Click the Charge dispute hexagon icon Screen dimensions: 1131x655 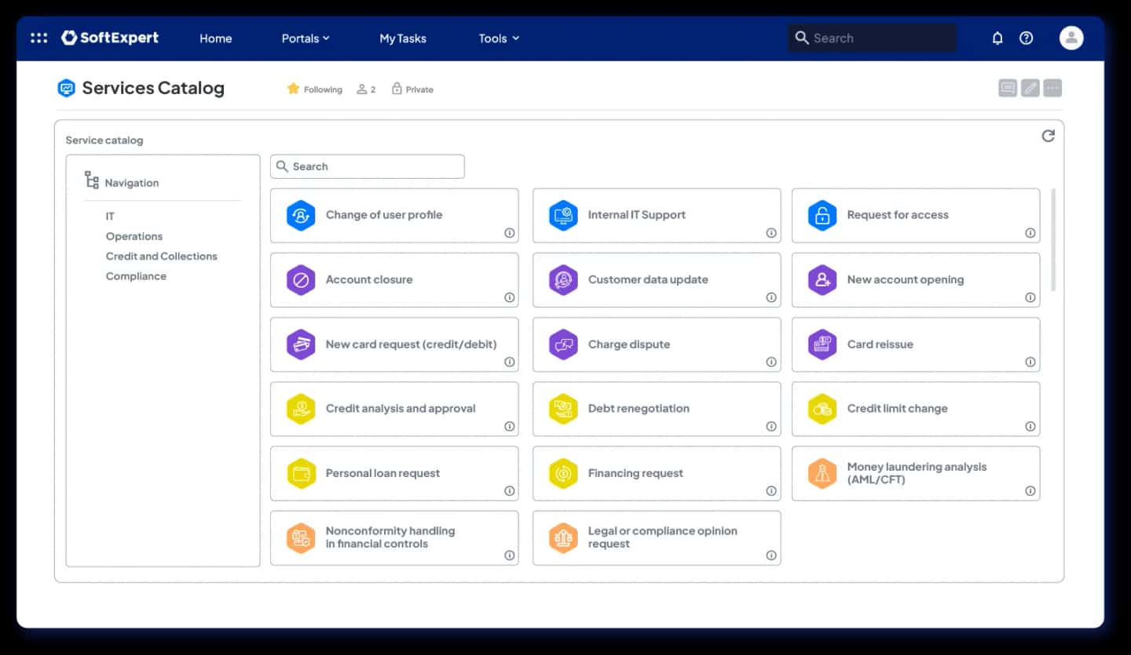pyautogui.click(x=563, y=344)
